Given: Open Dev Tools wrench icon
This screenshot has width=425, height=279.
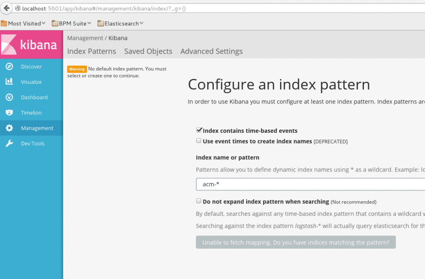Looking at the screenshot, I should [x=9, y=144].
